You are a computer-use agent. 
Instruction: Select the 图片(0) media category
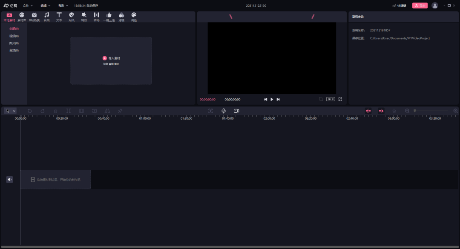(x=14, y=43)
